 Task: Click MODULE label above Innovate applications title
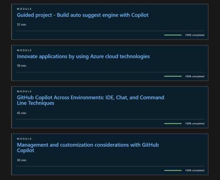click(x=24, y=50)
